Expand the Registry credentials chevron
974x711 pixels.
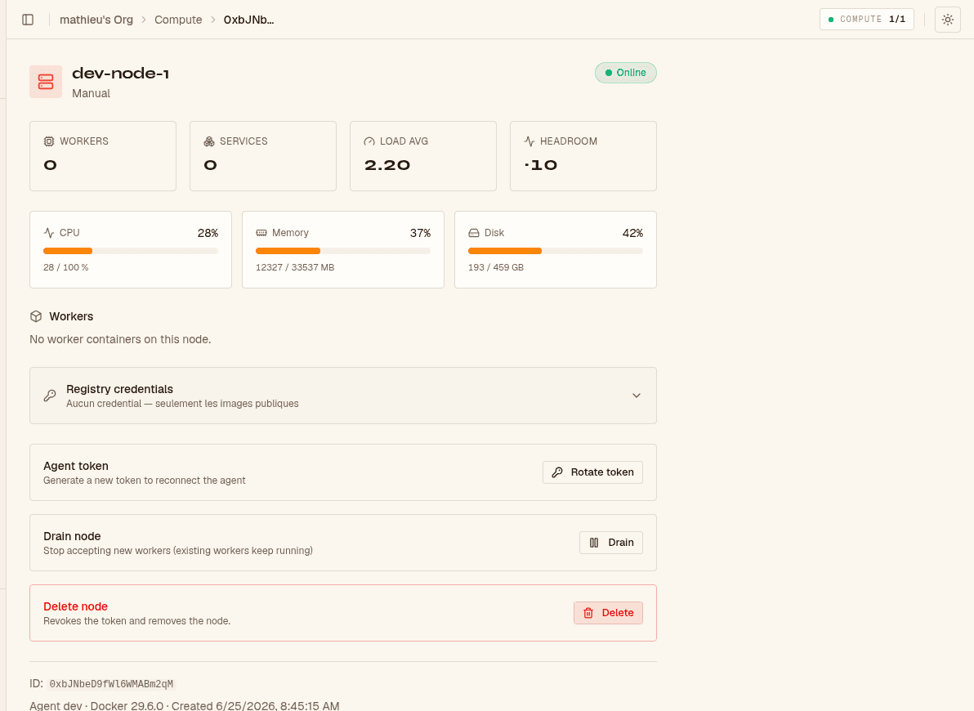pyautogui.click(x=636, y=396)
